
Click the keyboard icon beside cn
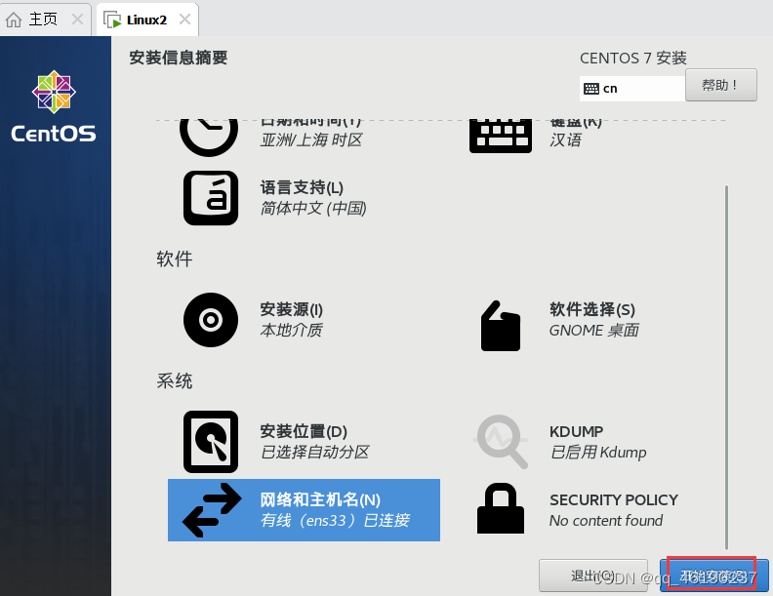(591, 89)
